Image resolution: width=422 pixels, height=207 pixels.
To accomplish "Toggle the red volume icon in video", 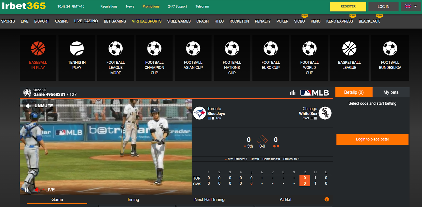I will pos(37,190).
